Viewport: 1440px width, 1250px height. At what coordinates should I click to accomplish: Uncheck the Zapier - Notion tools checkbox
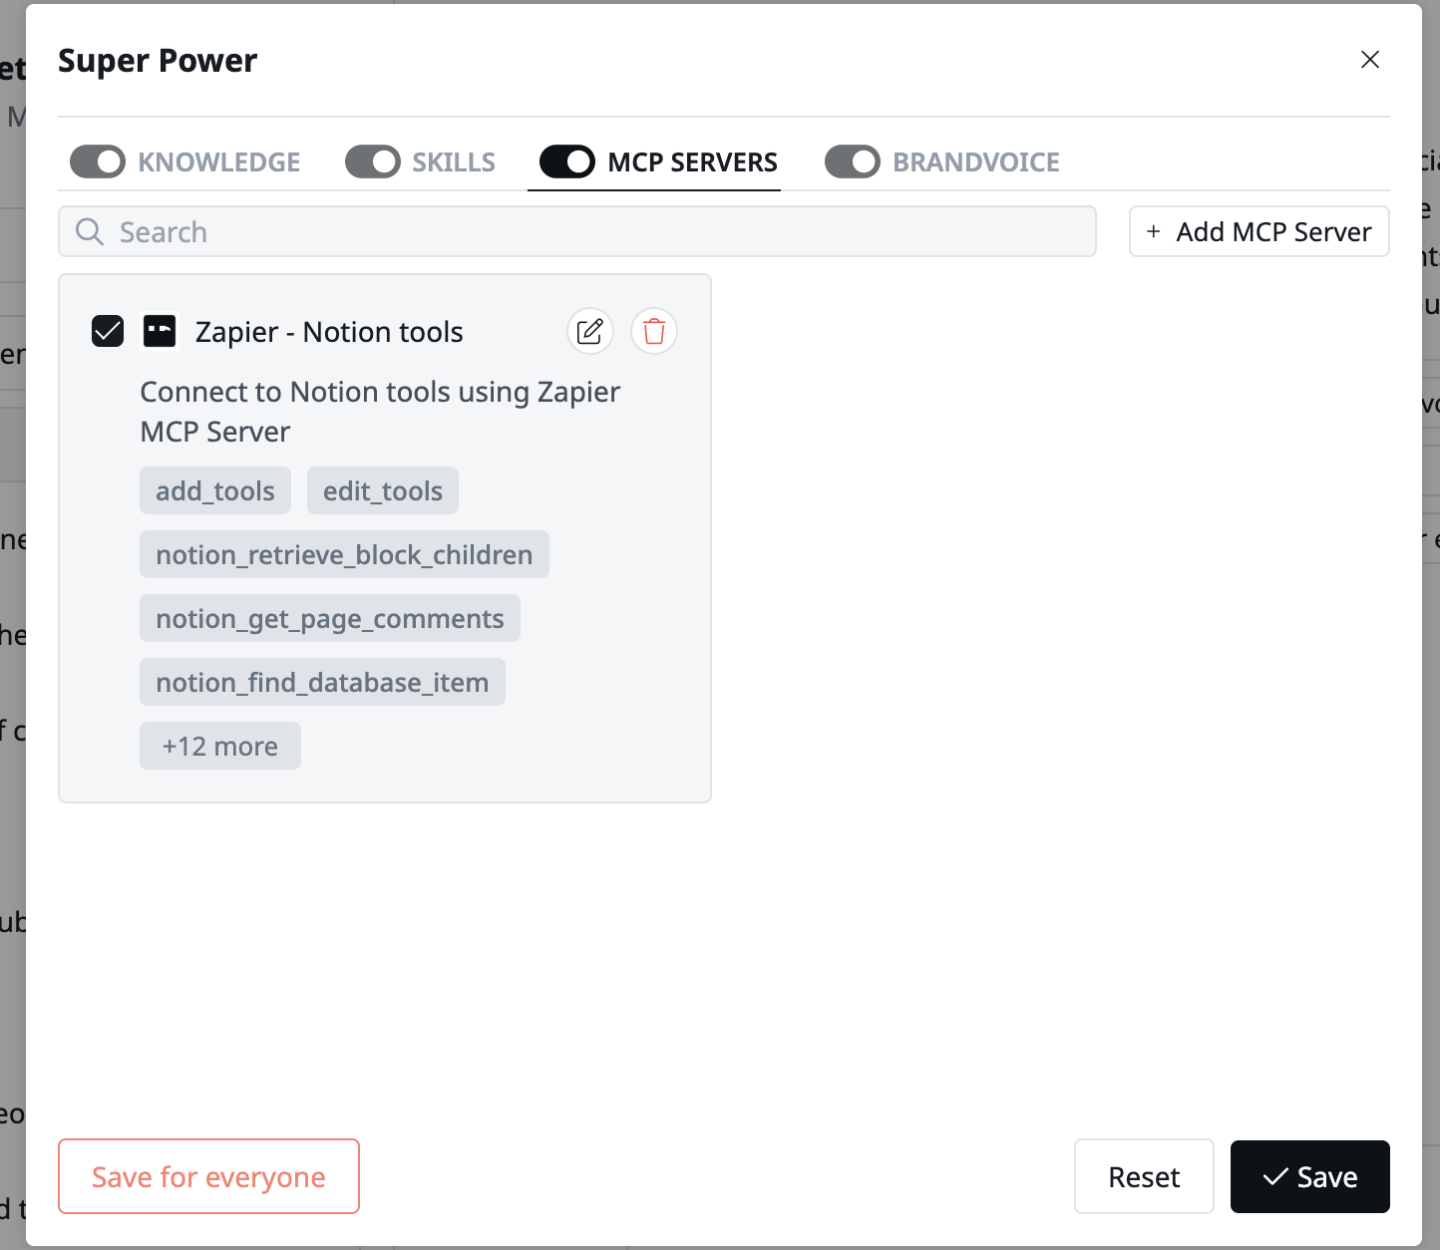(108, 331)
